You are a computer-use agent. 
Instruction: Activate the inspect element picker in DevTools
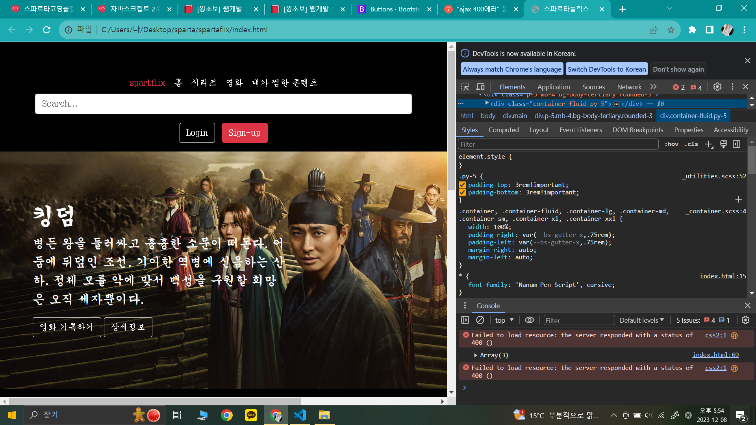[465, 87]
